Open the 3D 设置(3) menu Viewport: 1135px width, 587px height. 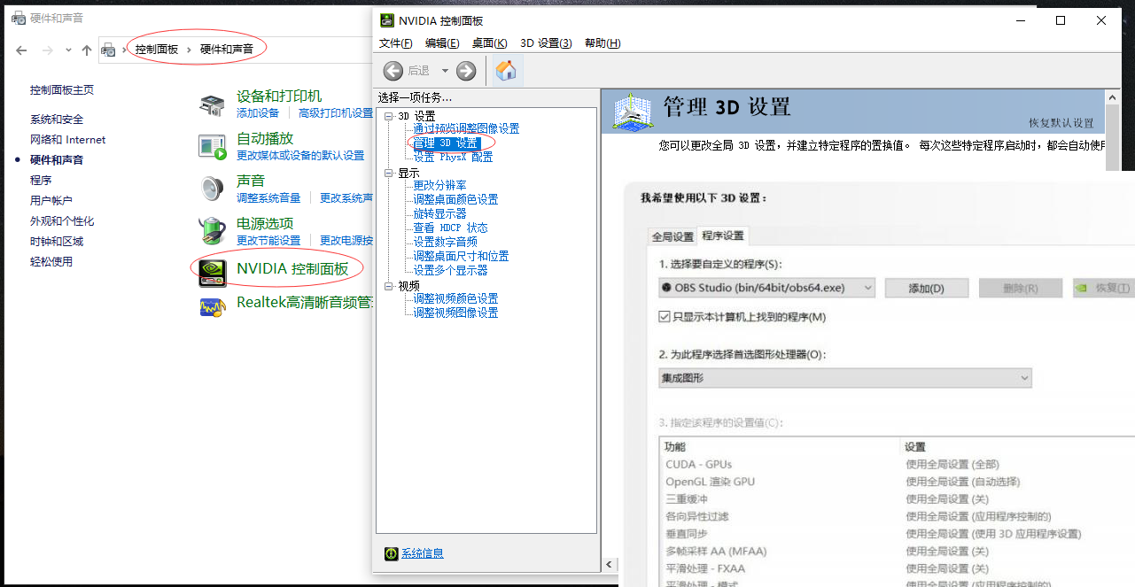click(x=546, y=42)
